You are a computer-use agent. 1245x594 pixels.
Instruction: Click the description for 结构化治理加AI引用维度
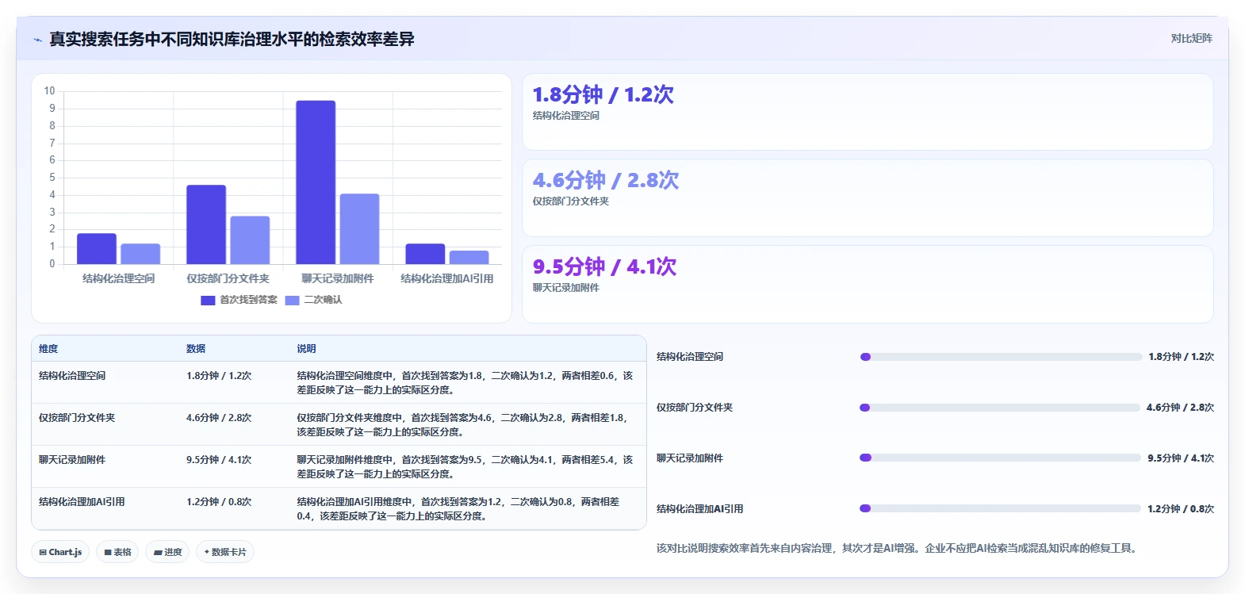click(x=458, y=509)
